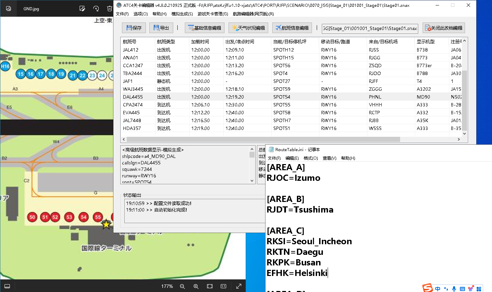Select flight row JAL7448
The height and width of the screenshot is (292, 492).
pos(291,120)
